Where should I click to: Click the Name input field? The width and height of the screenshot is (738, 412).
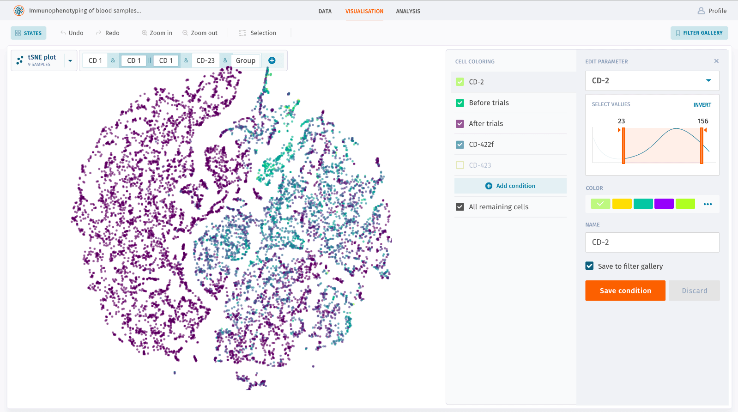(652, 242)
